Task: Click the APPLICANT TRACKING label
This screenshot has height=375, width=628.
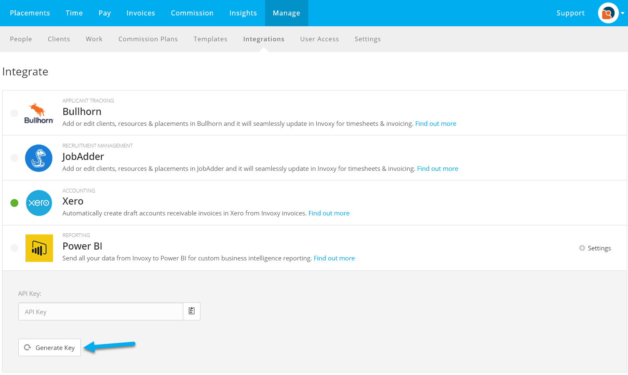Action: (88, 101)
